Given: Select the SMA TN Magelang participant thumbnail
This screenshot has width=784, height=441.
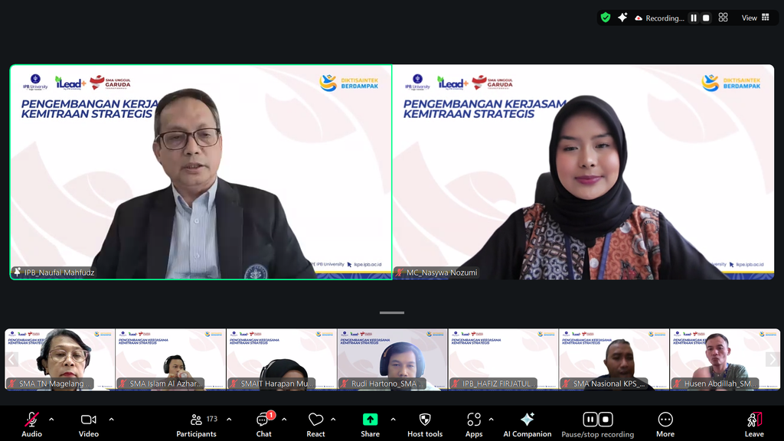Looking at the screenshot, I should (x=60, y=359).
